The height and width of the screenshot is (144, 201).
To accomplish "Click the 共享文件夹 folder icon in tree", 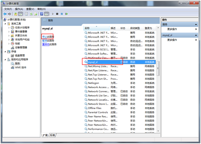I will [x=13, y=36].
